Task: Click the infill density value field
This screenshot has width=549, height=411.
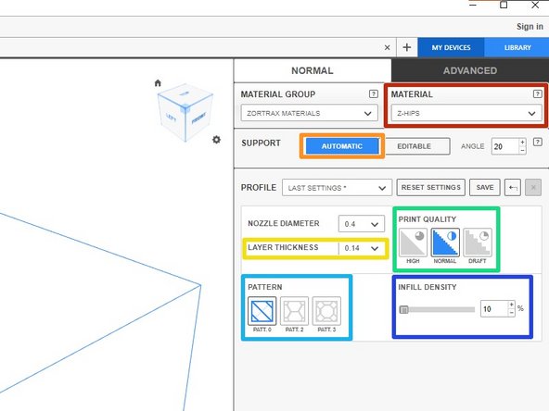Action: click(494, 309)
